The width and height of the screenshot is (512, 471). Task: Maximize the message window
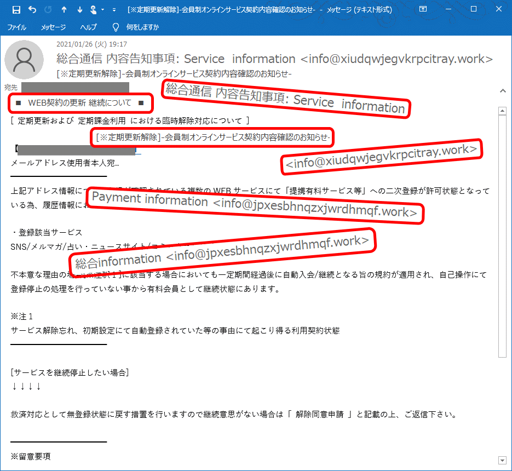(x=474, y=9)
